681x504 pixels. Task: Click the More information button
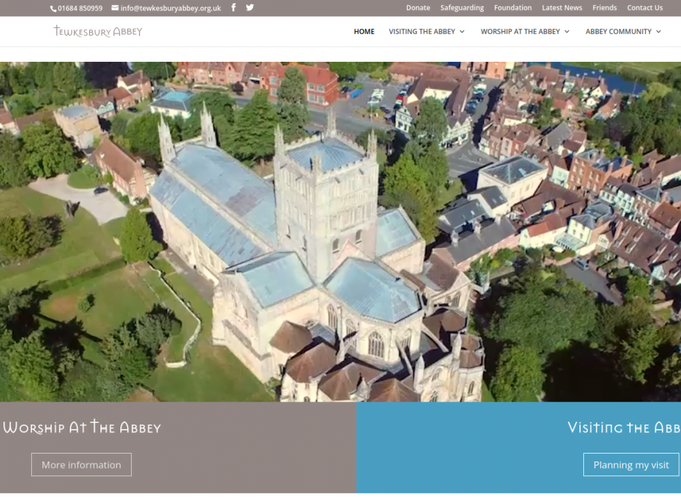81,464
